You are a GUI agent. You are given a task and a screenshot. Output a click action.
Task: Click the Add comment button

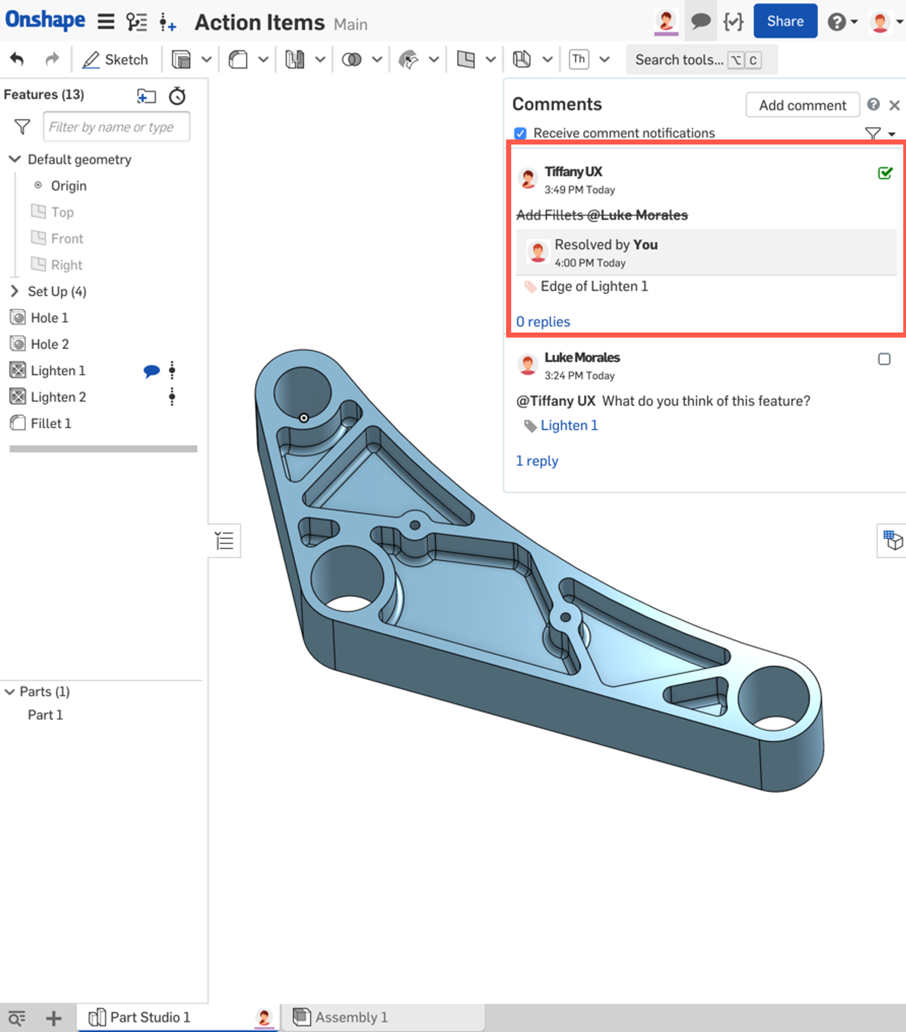802,105
